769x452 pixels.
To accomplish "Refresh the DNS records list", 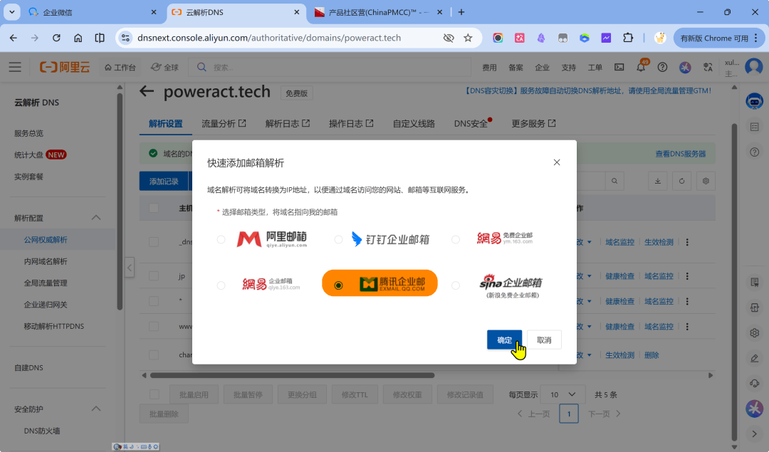I will pos(681,181).
